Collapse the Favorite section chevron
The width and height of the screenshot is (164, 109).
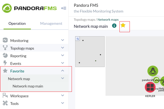(63, 71)
